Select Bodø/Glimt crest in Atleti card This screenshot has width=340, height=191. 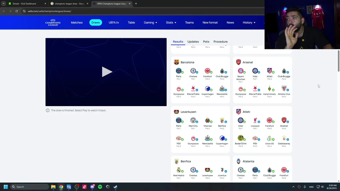coord(240,138)
